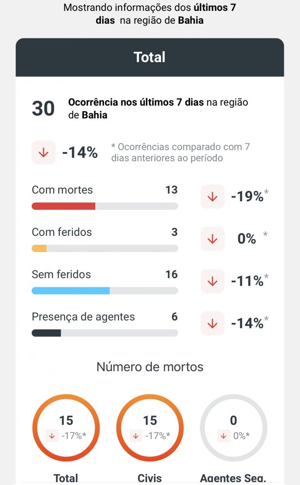Screen dimensions: 300x485
Task: Click the Sem feridos label
Action: coord(61,274)
